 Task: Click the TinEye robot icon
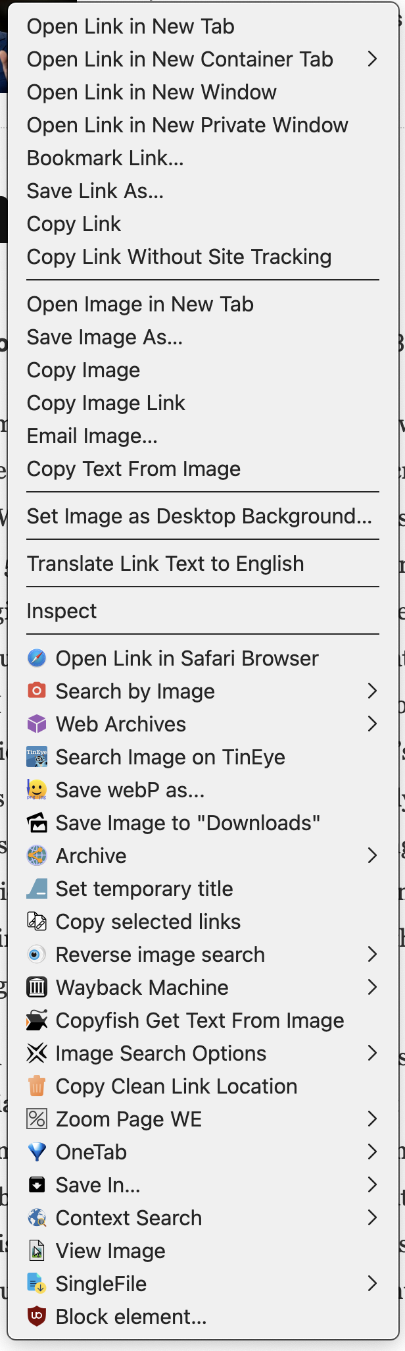coord(37,757)
